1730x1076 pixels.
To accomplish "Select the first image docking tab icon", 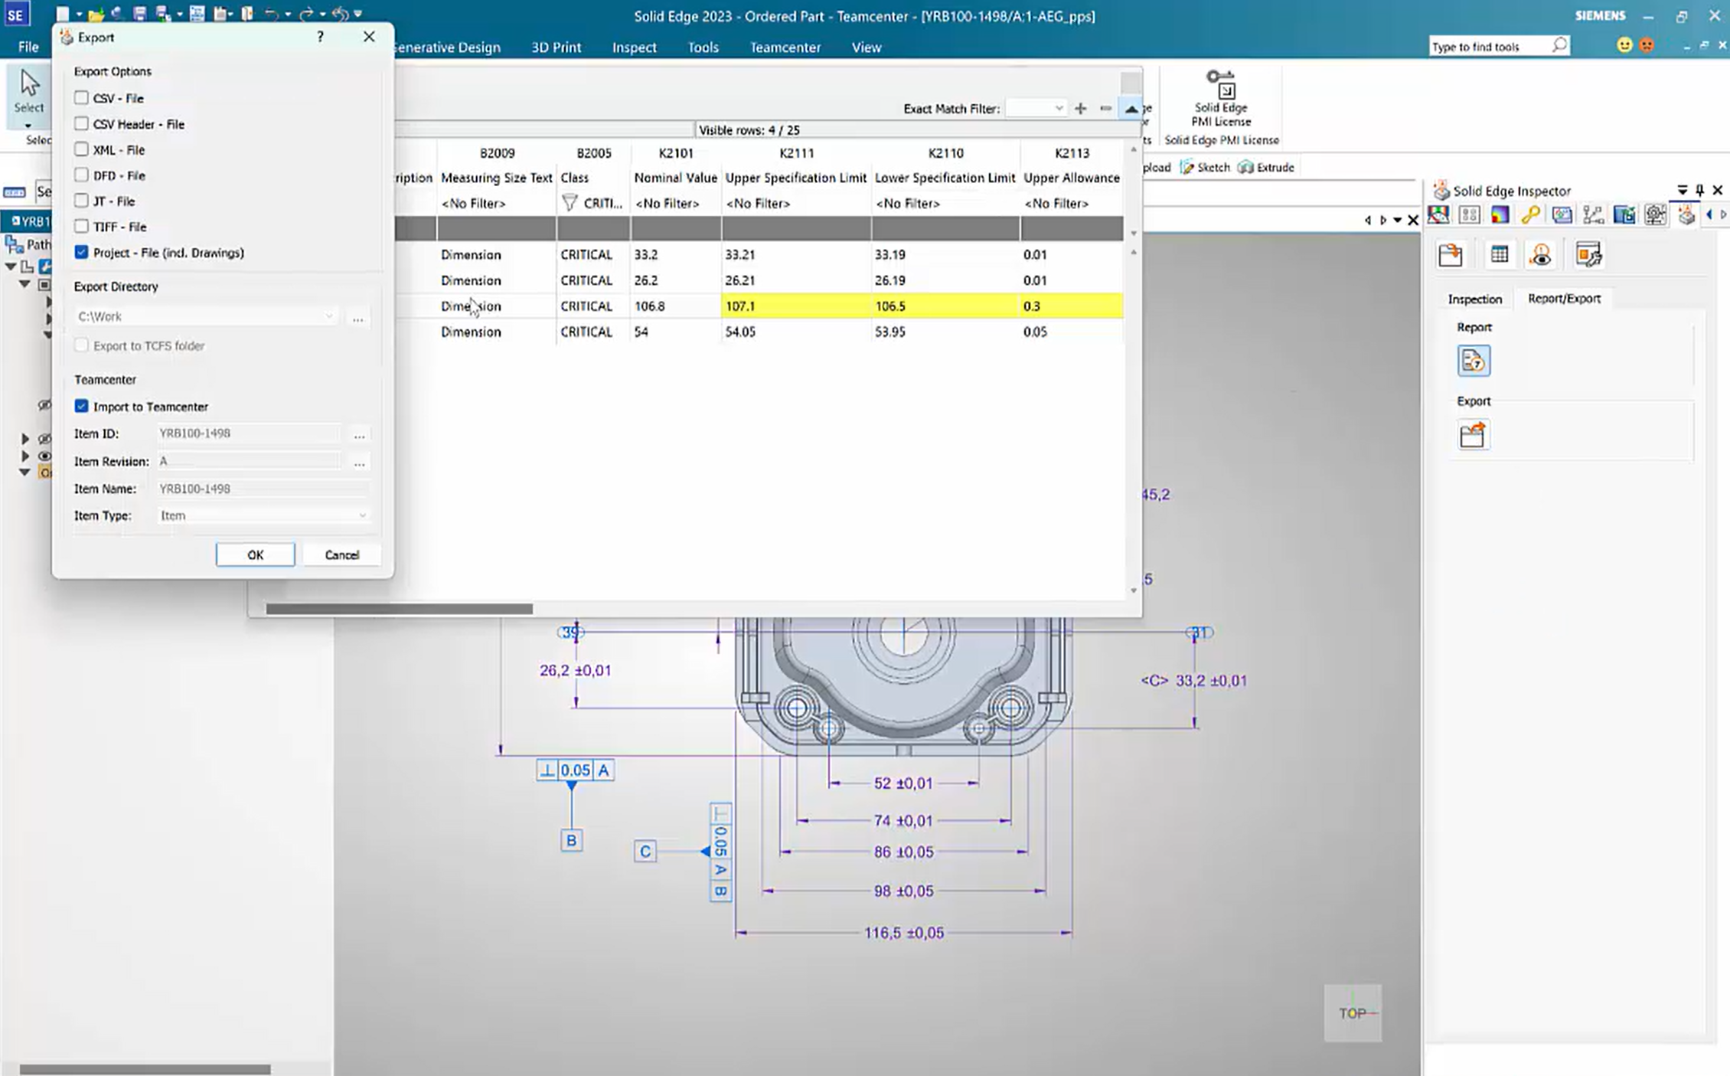I will point(1438,215).
